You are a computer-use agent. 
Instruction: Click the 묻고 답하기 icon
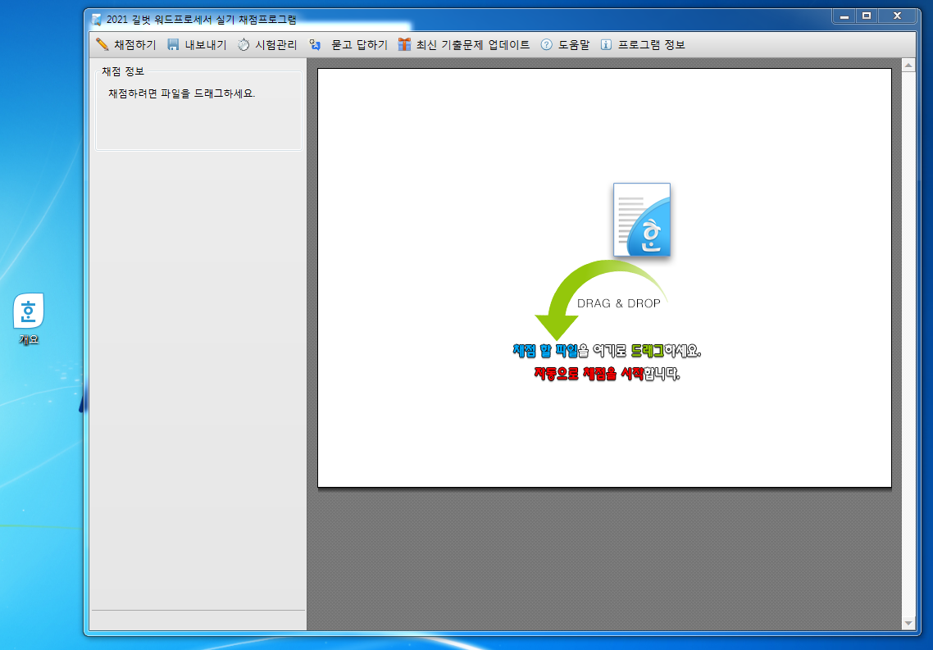coord(315,44)
